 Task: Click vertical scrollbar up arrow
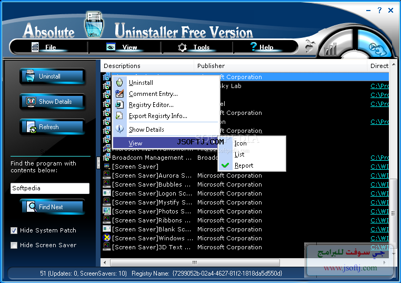point(394,64)
